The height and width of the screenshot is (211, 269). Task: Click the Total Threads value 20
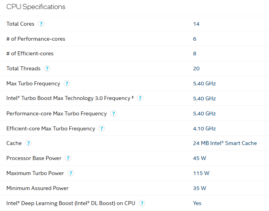[x=196, y=69]
